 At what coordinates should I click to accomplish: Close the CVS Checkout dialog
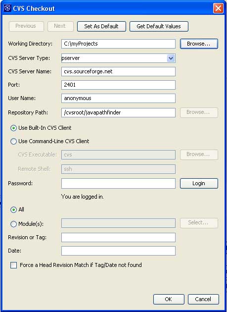point(218,8)
